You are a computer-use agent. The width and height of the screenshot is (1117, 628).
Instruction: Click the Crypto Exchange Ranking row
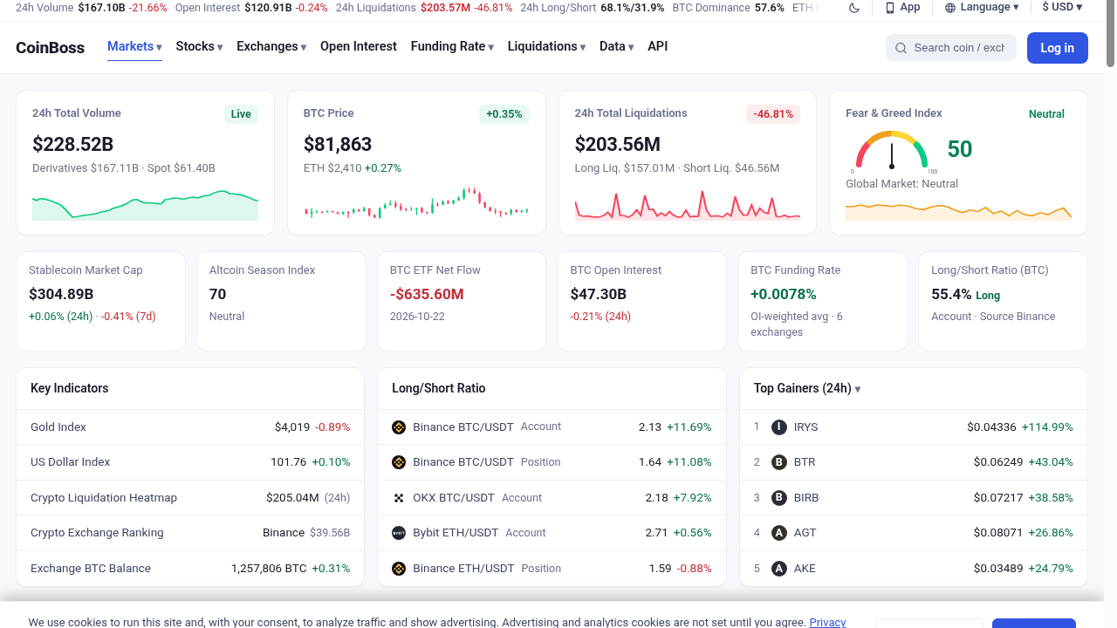[190, 533]
